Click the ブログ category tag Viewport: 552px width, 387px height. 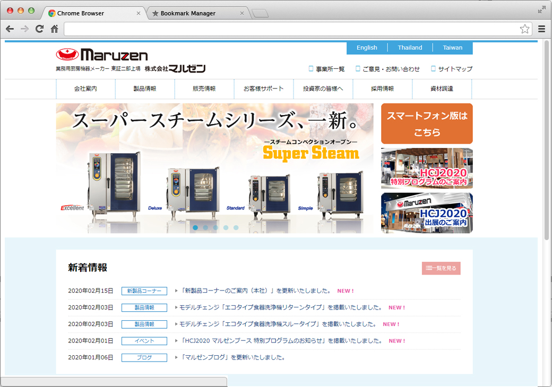coord(144,357)
